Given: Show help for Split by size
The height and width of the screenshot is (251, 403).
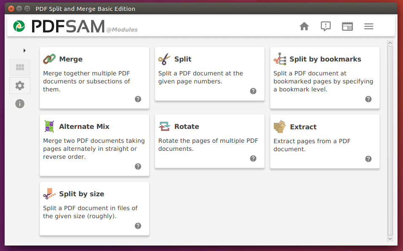Looking at the screenshot, I should click(138, 226).
